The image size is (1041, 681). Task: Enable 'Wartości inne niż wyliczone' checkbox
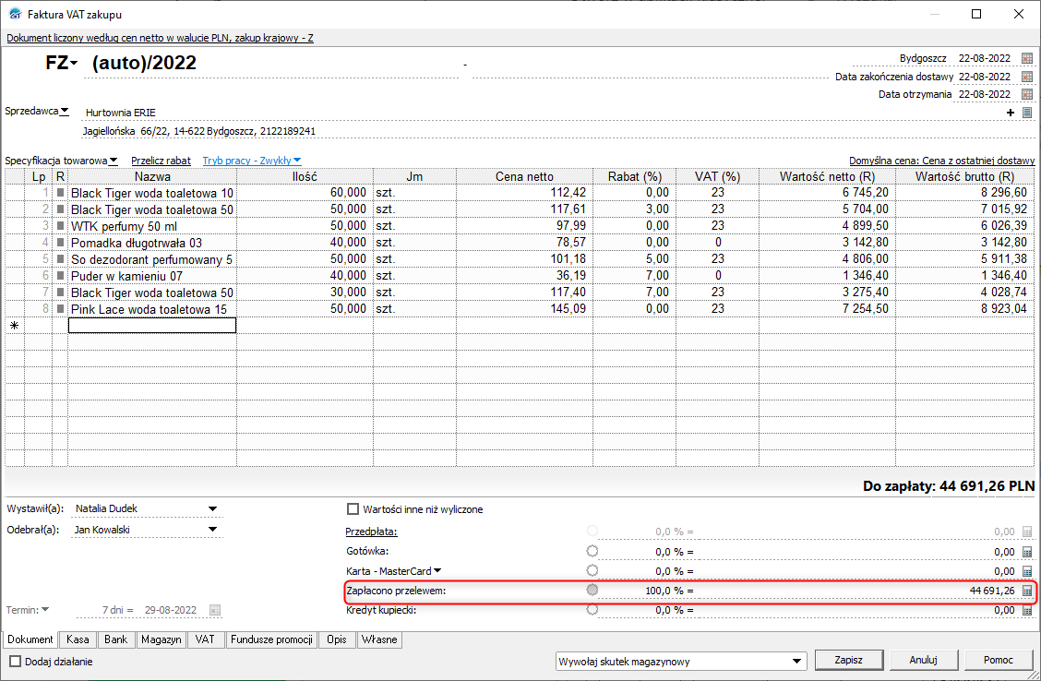coord(353,509)
